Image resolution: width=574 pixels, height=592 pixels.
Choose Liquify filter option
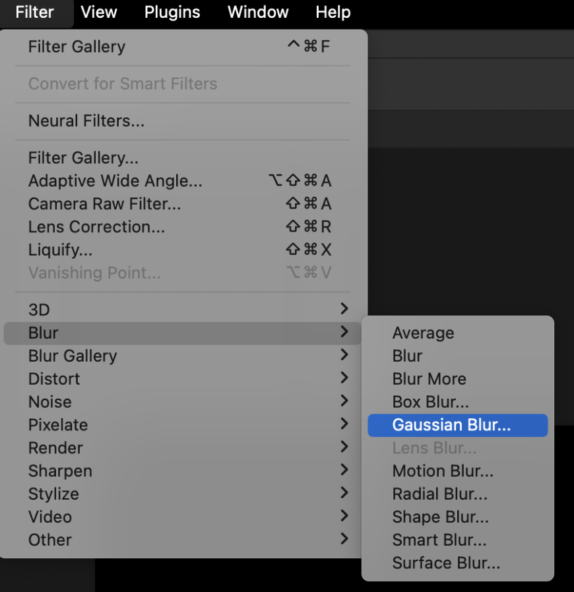click(x=61, y=250)
